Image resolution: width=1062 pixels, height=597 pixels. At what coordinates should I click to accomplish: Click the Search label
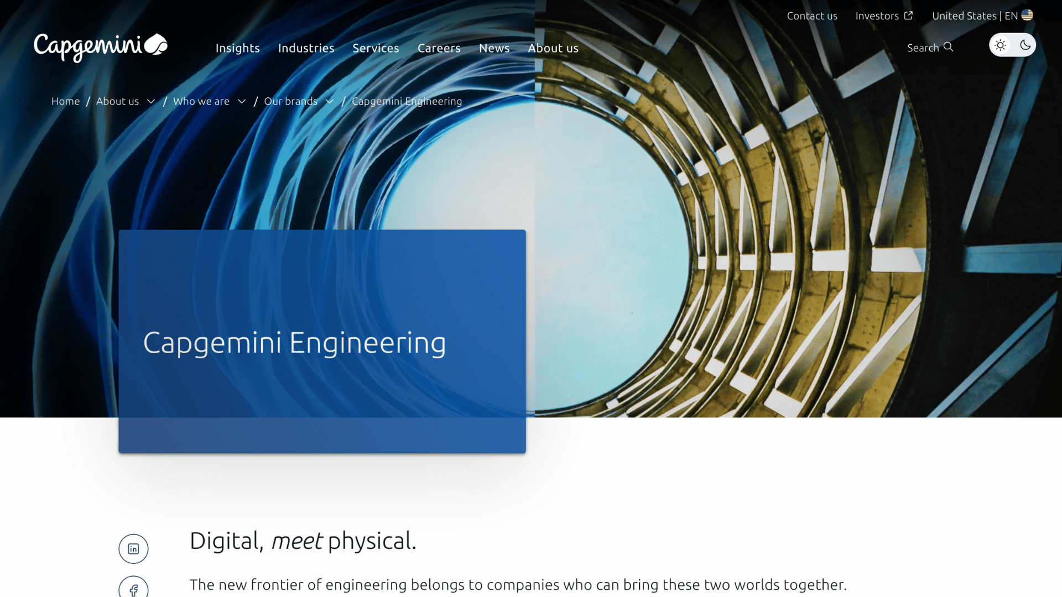tap(923, 48)
